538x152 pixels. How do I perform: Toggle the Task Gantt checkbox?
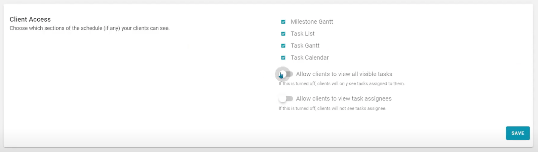pyautogui.click(x=283, y=46)
